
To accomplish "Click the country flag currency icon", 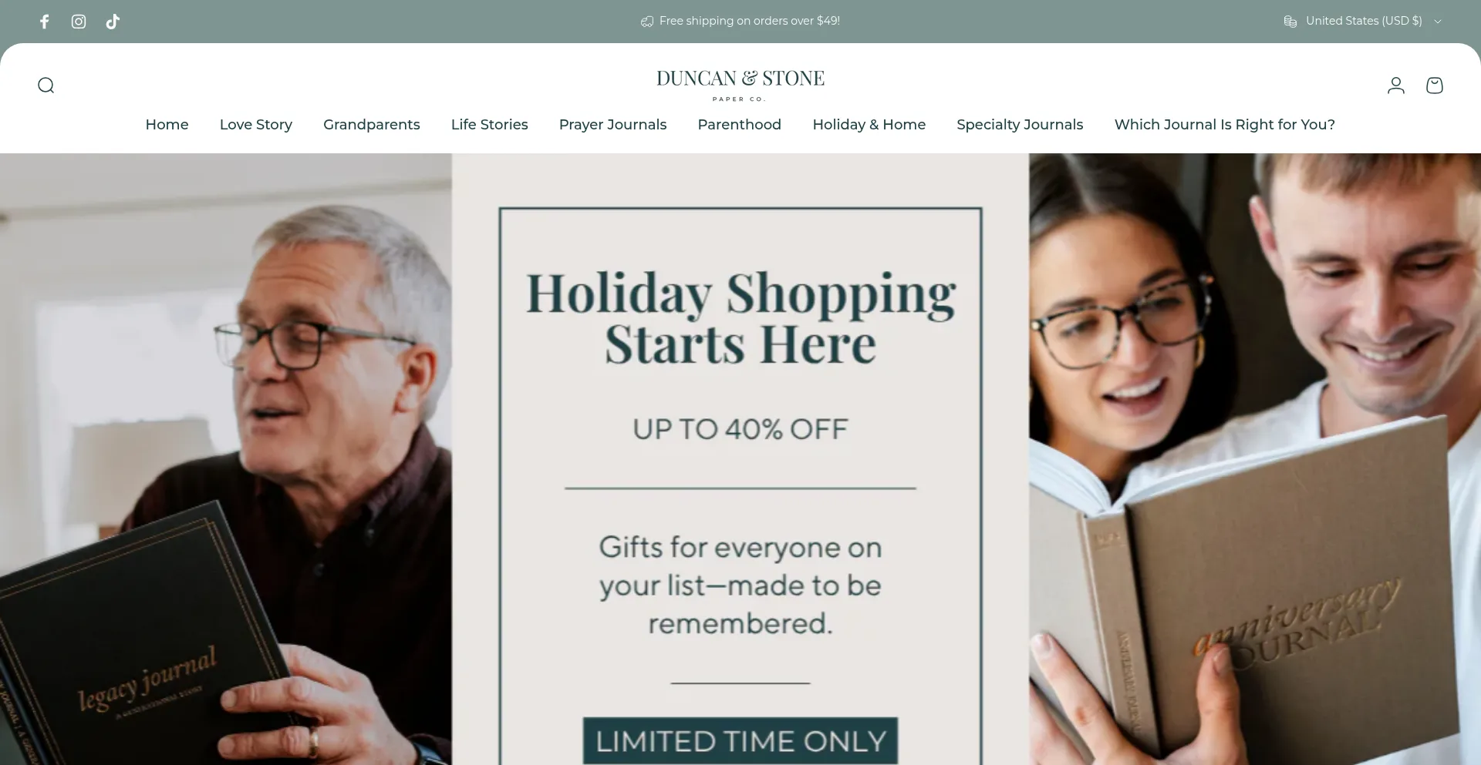I will point(1290,22).
